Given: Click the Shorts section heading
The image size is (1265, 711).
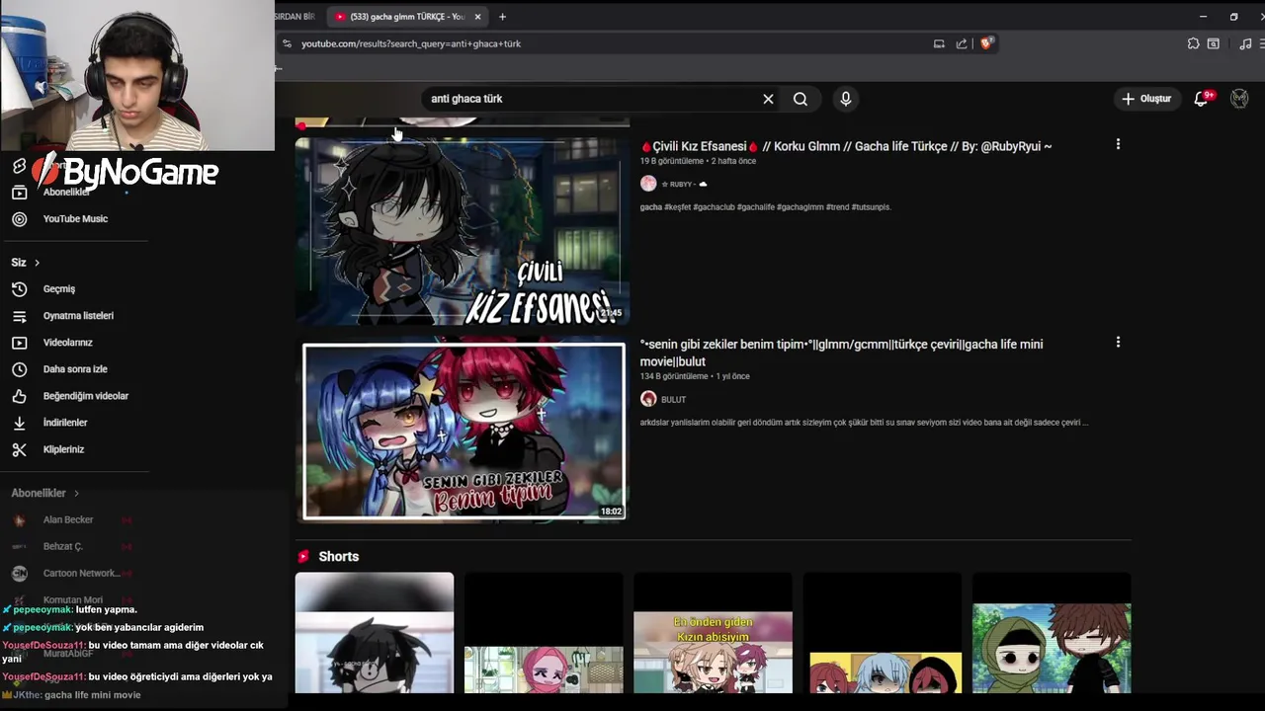Looking at the screenshot, I should (x=338, y=557).
